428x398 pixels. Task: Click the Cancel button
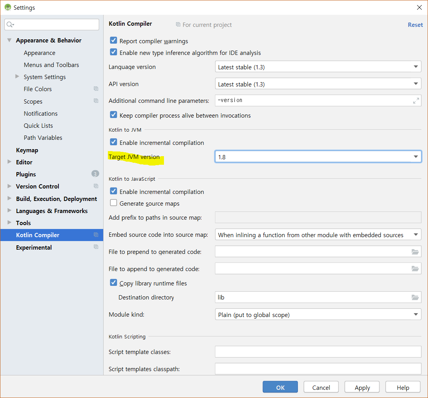(321, 387)
